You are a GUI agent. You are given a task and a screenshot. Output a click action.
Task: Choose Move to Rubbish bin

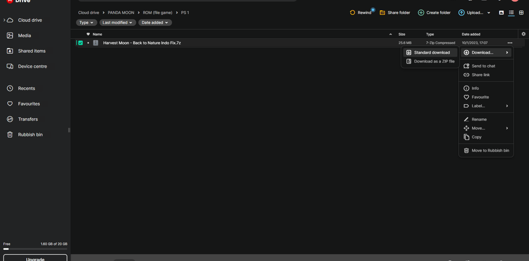(486, 151)
